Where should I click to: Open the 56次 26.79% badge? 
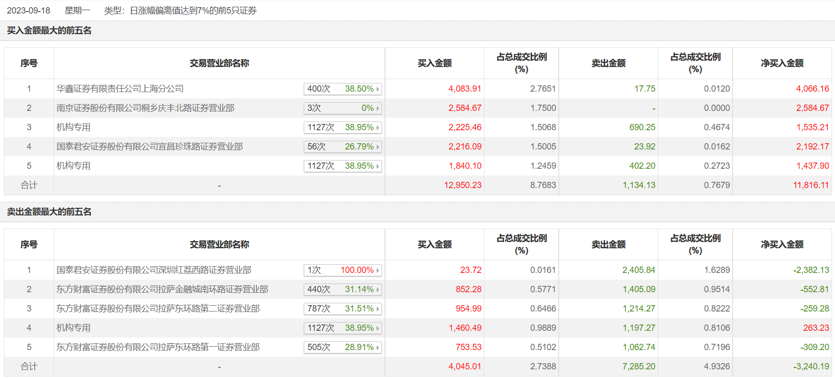coord(343,147)
